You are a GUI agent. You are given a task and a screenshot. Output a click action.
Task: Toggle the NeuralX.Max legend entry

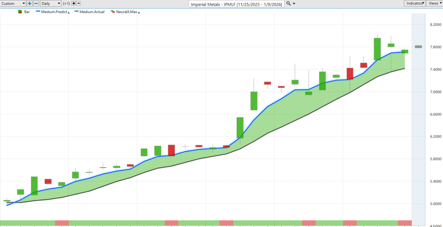(125, 12)
